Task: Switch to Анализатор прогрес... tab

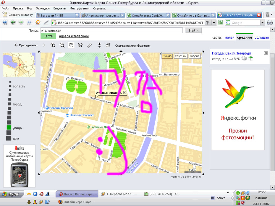Action: click(x=103, y=15)
